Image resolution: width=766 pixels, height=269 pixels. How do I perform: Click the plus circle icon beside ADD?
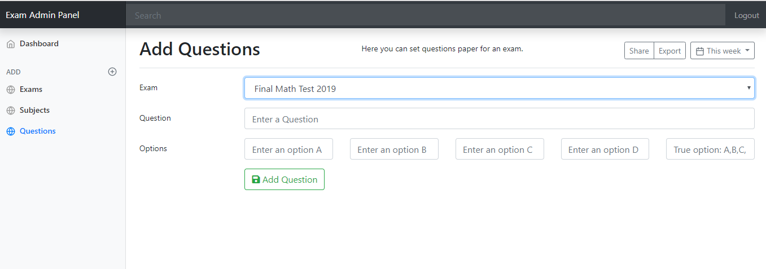112,72
